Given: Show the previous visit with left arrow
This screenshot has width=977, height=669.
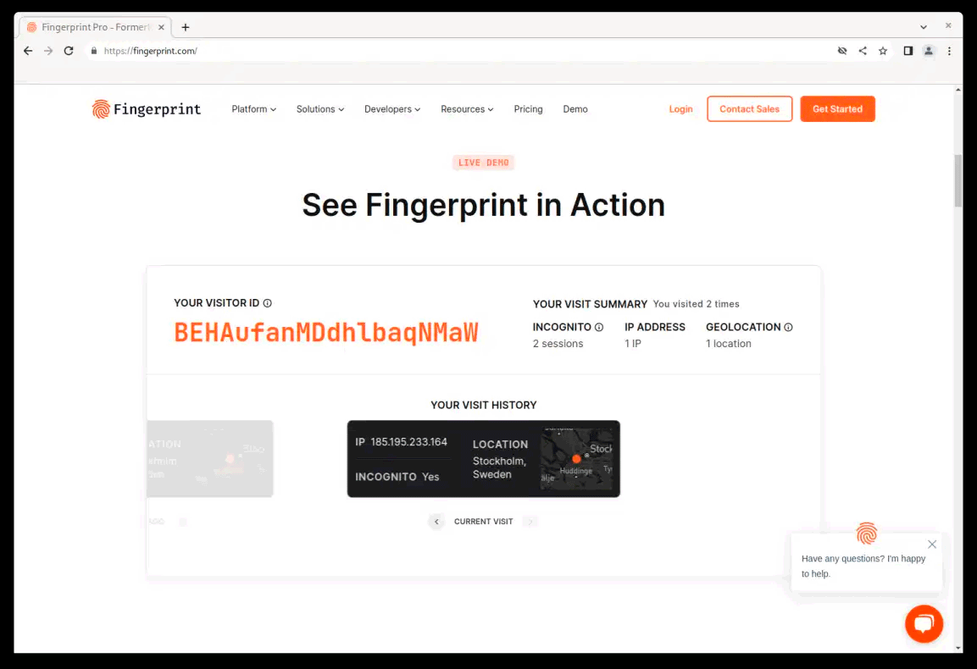Looking at the screenshot, I should point(436,522).
